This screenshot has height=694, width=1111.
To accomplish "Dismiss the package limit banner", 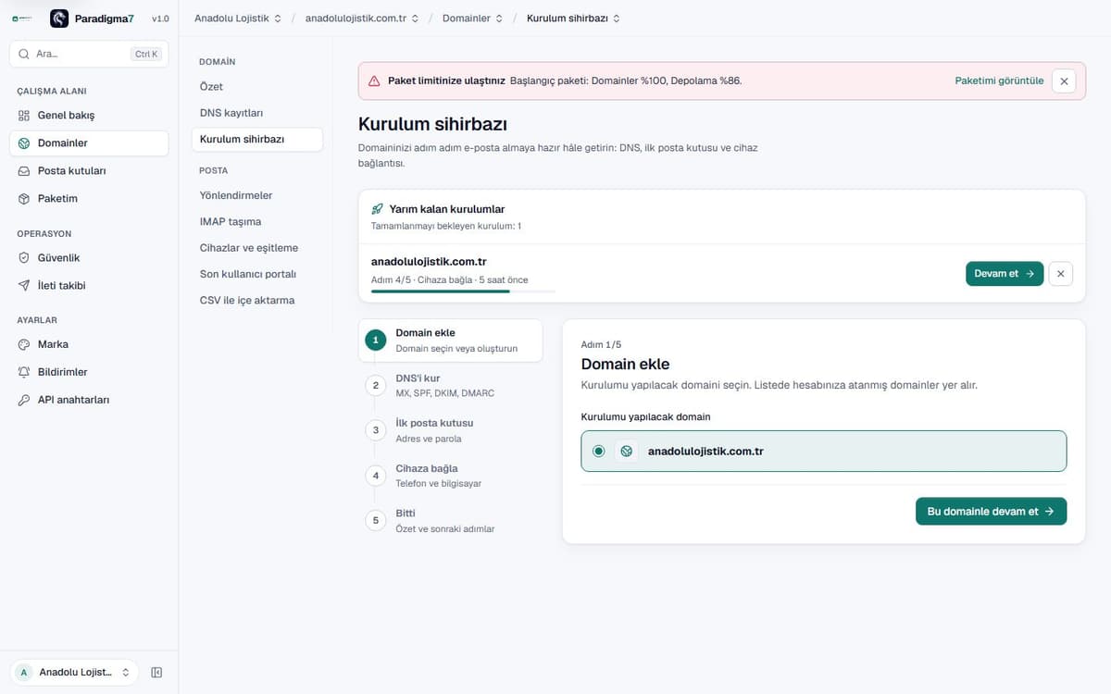I will [1064, 81].
